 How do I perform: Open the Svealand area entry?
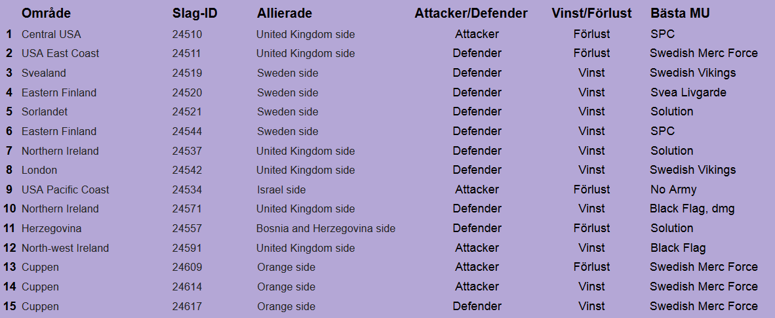point(43,73)
